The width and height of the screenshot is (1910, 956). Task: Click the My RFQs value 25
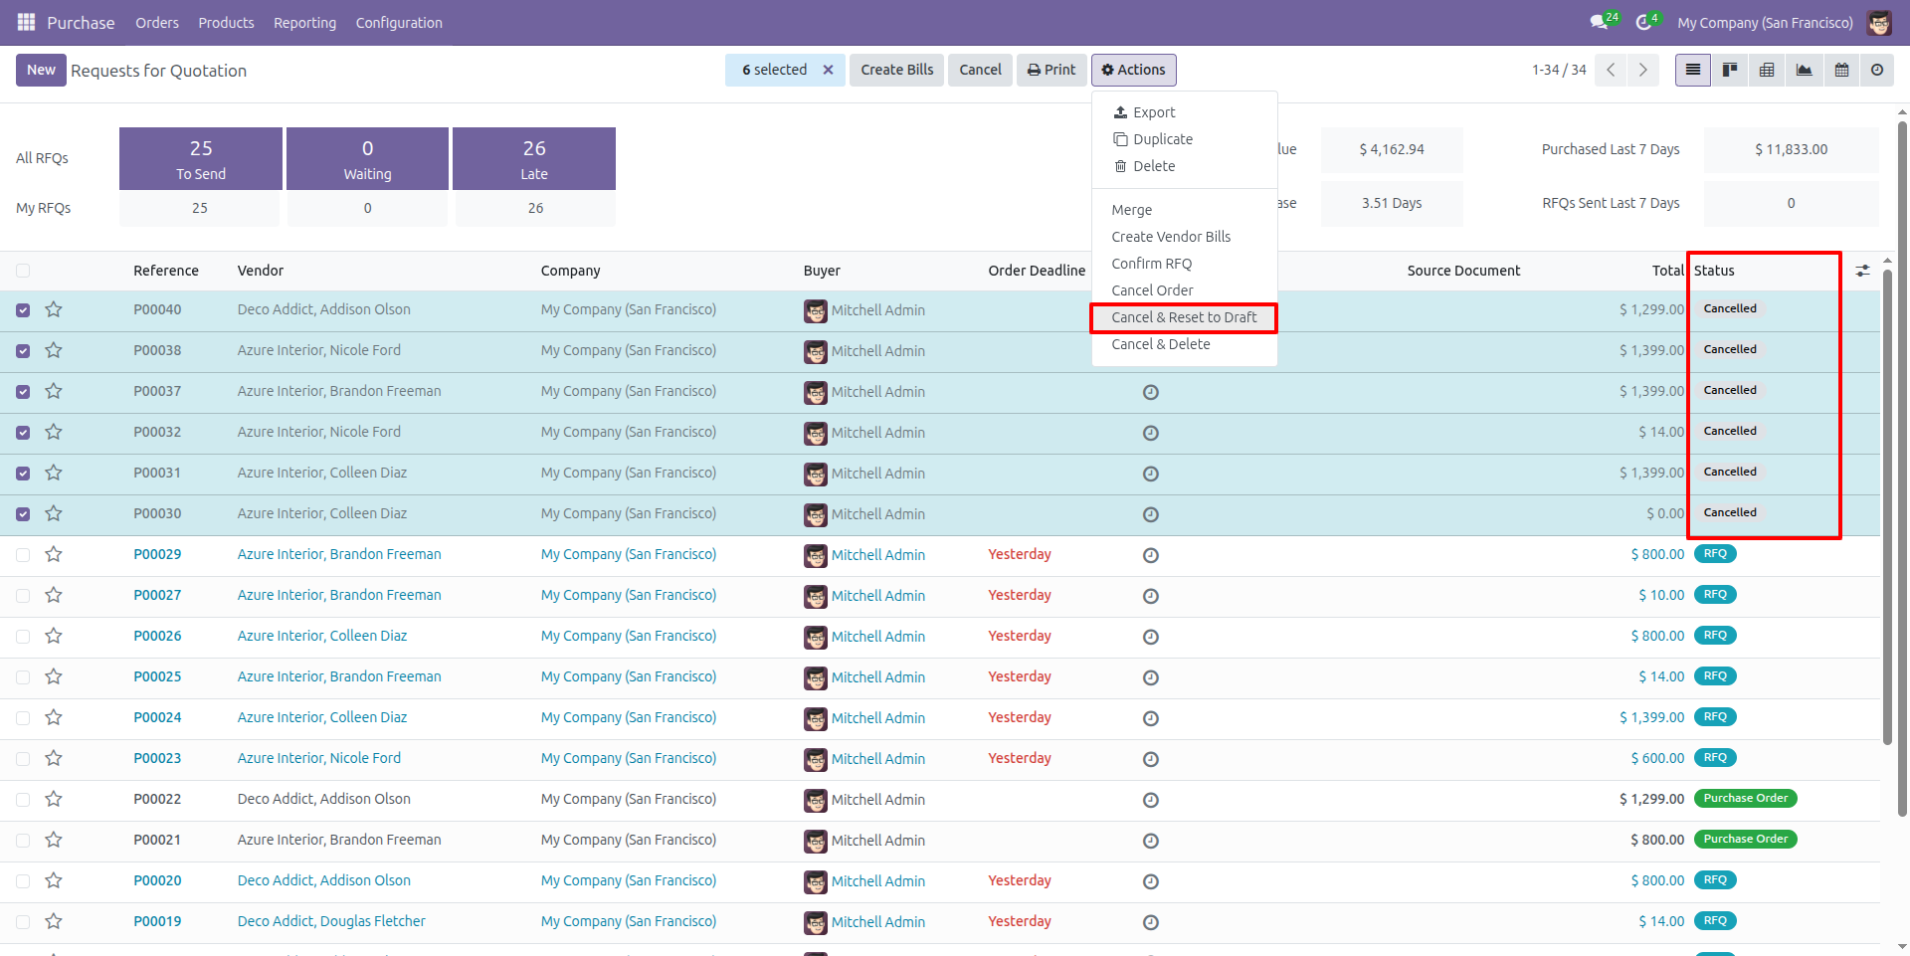(x=200, y=208)
